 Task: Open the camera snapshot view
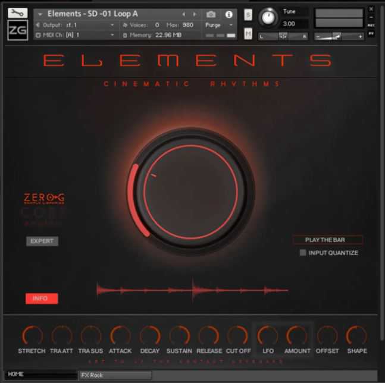tap(211, 14)
